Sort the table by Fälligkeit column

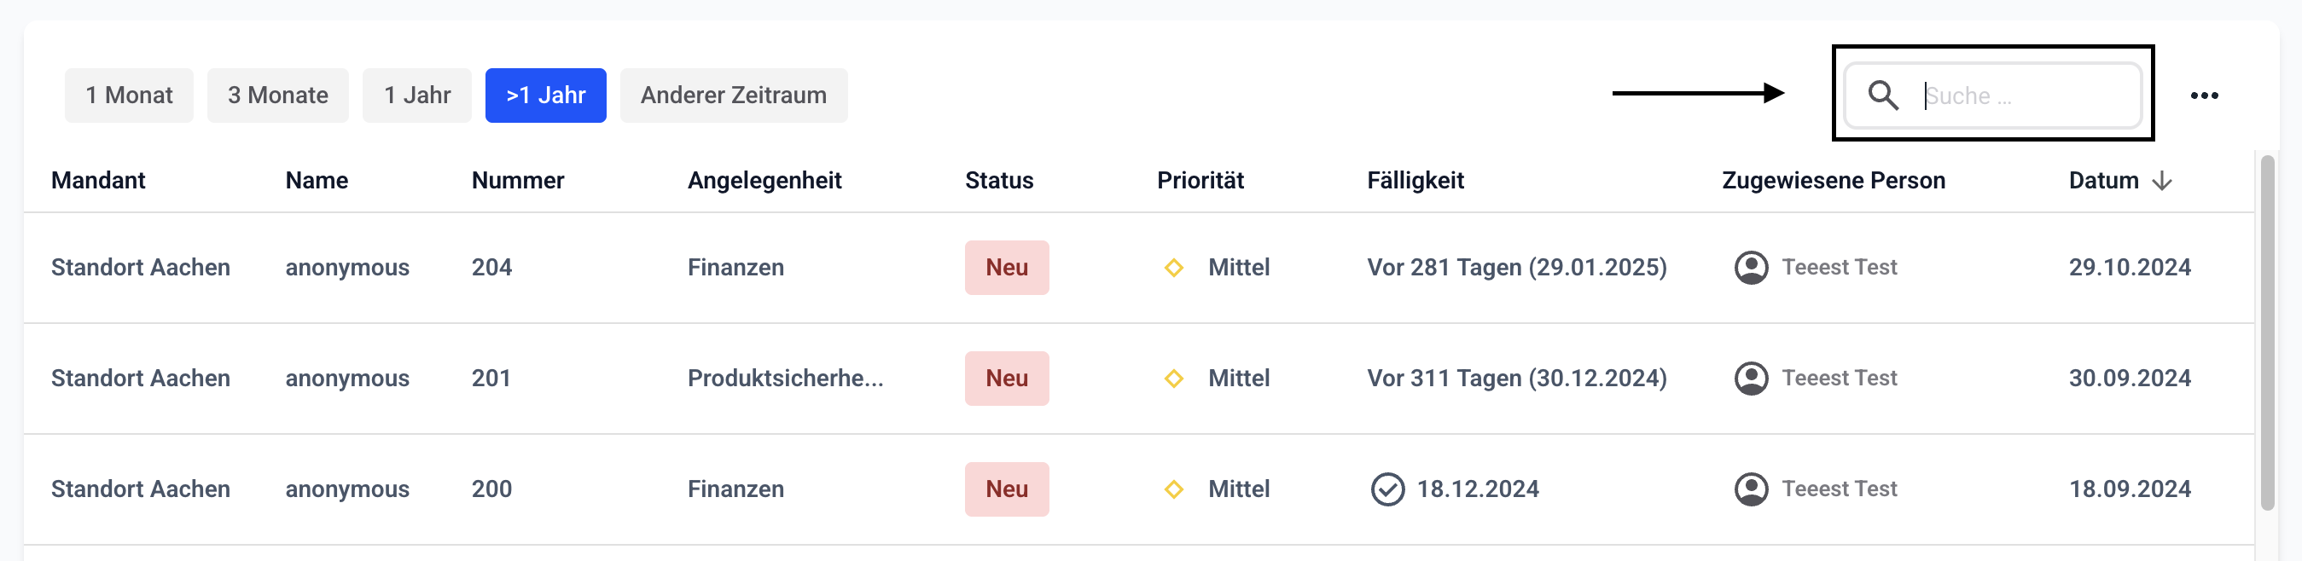[1415, 181]
